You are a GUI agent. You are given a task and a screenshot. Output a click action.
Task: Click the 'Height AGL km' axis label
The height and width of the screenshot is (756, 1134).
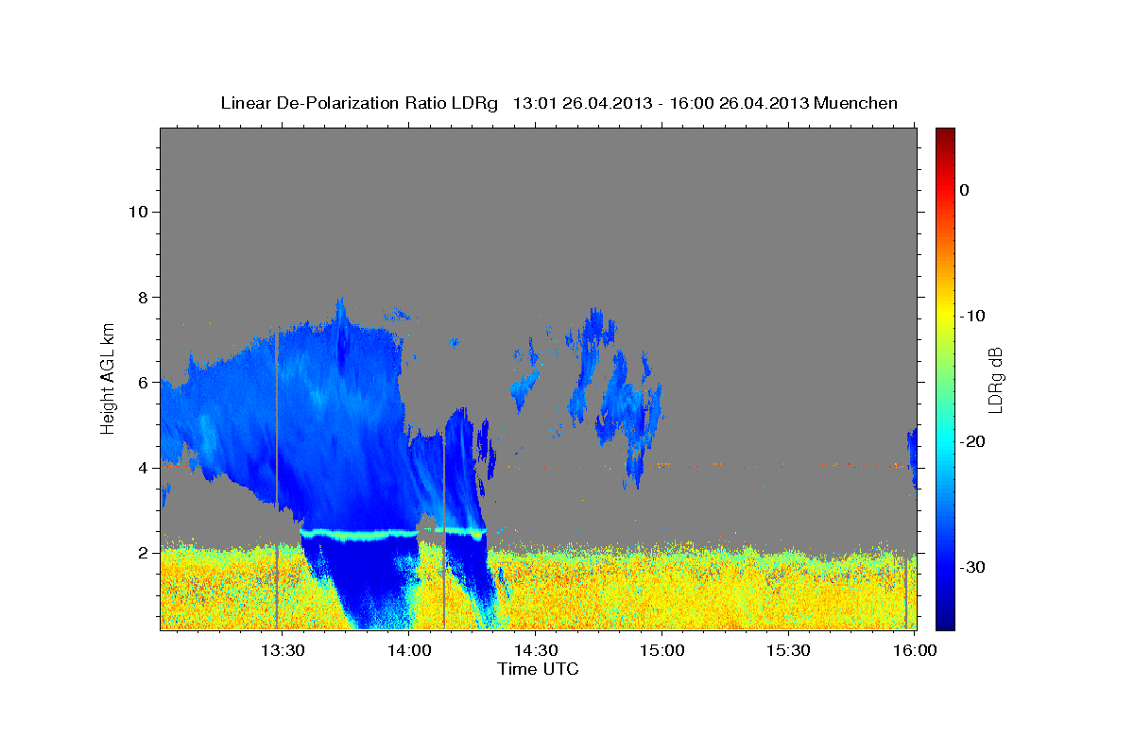click(x=108, y=378)
